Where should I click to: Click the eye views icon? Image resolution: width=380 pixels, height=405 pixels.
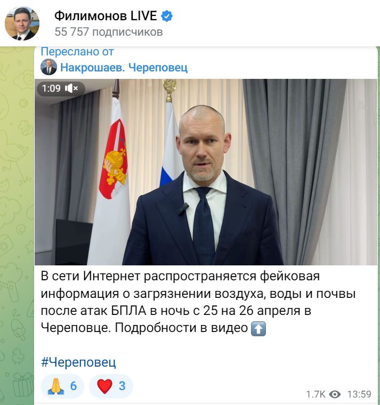[x=335, y=394]
